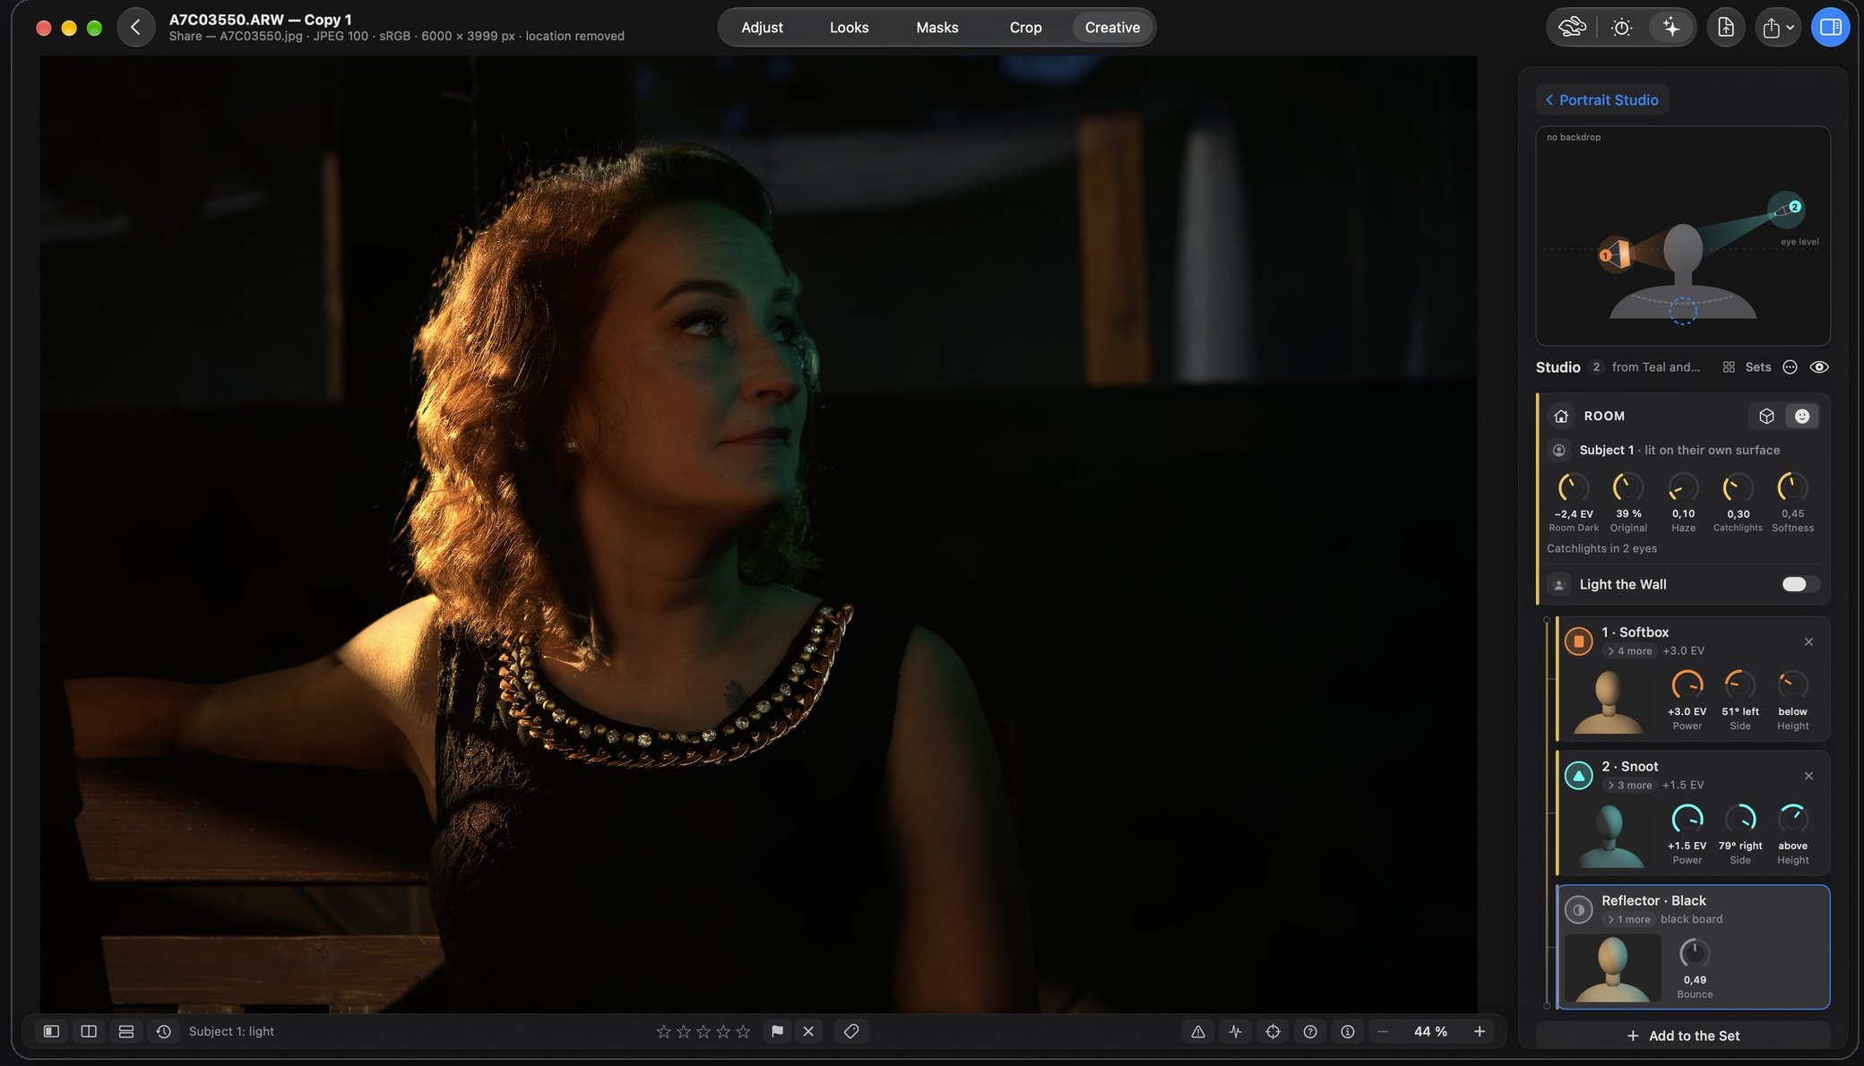The height and width of the screenshot is (1066, 1864).
Task: Expand Softbox '4 more' options
Action: (1629, 651)
